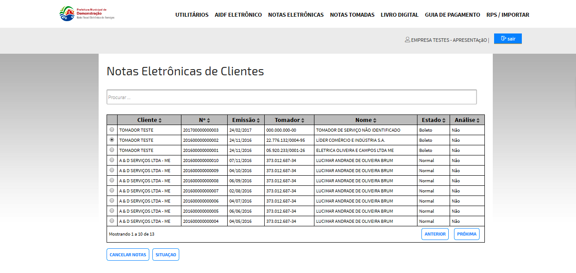Click the user profile icon beside EMPRESA TESTES
The width and height of the screenshot is (576, 273).
(x=407, y=40)
